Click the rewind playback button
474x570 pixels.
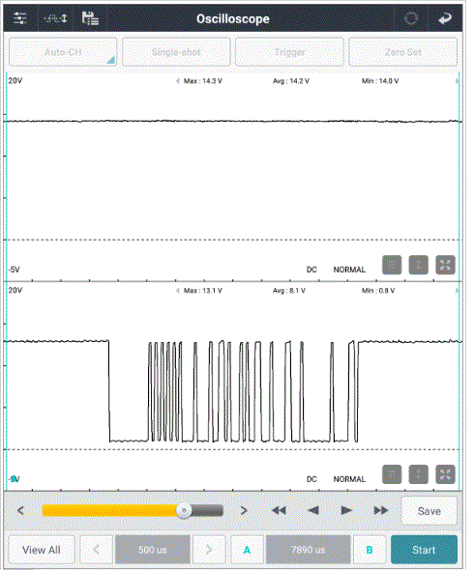tap(279, 510)
